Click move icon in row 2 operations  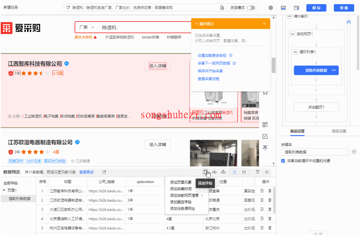click(x=262, y=200)
